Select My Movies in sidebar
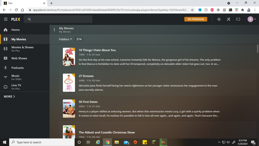259x146 pixels. [25, 39]
